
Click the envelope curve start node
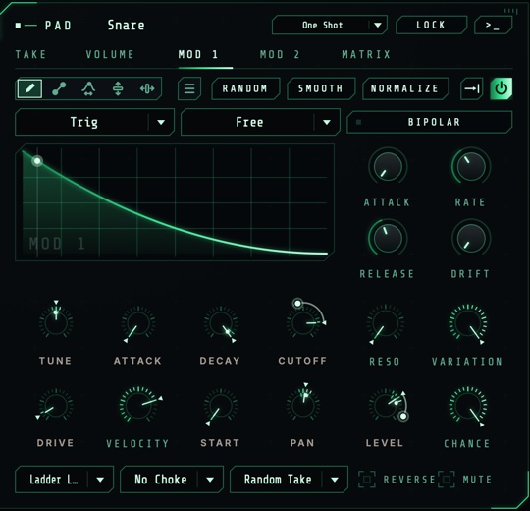[x=37, y=161]
